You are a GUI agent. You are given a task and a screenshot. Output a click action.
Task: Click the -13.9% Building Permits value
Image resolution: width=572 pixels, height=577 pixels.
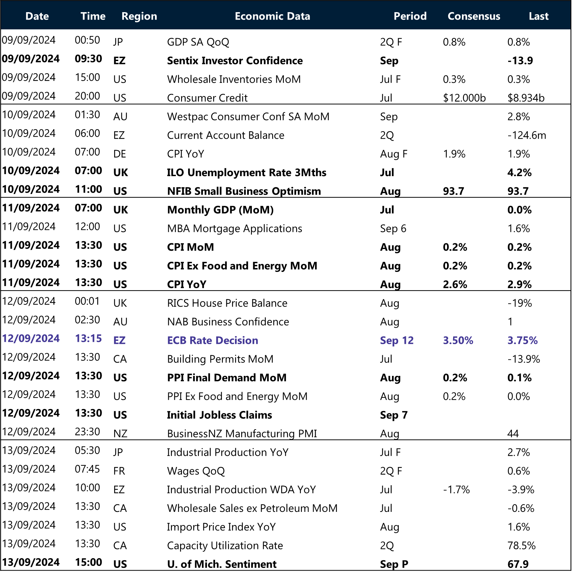tap(524, 359)
